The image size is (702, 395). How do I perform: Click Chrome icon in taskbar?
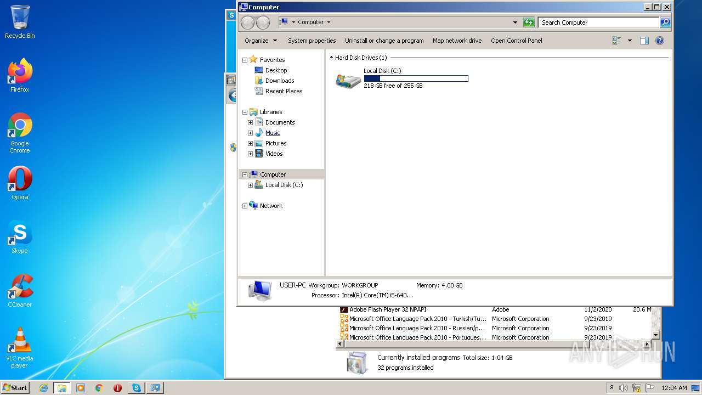tap(99, 388)
